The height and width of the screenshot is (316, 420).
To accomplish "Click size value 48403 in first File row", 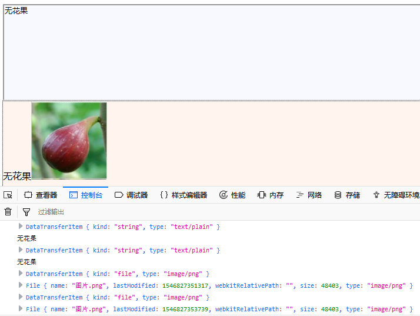I will pyautogui.click(x=330, y=286).
